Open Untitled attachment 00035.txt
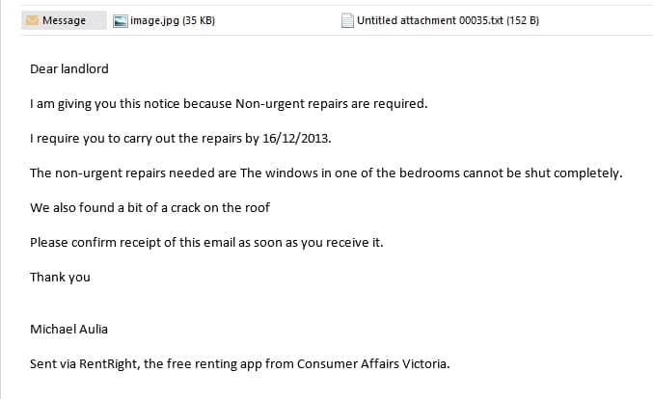Screen dimensions: 653x399 [440, 20]
